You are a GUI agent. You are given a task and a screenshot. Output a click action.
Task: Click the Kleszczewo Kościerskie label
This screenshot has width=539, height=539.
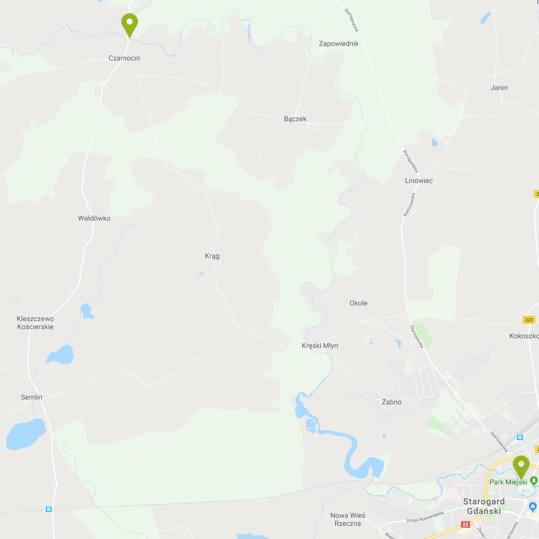35,323
